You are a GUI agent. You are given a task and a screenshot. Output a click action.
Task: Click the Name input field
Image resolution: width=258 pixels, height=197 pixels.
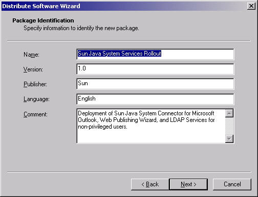pos(155,54)
